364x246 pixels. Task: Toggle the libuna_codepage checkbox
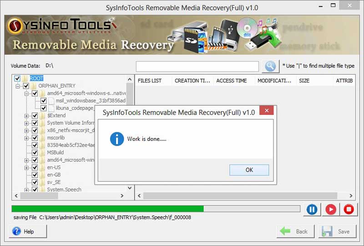(x=43, y=108)
